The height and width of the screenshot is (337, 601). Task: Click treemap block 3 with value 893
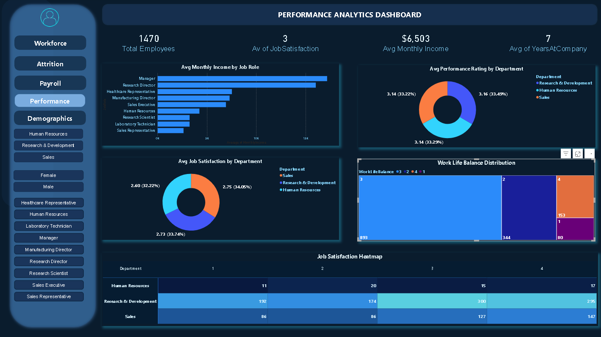pyautogui.click(x=430, y=208)
